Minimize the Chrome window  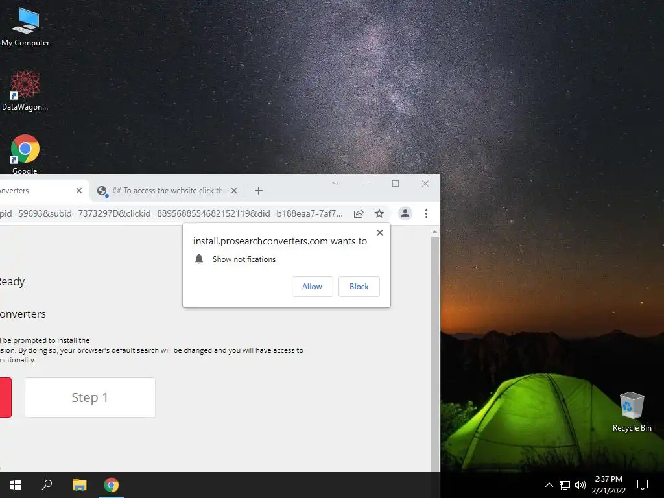pos(366,184)
